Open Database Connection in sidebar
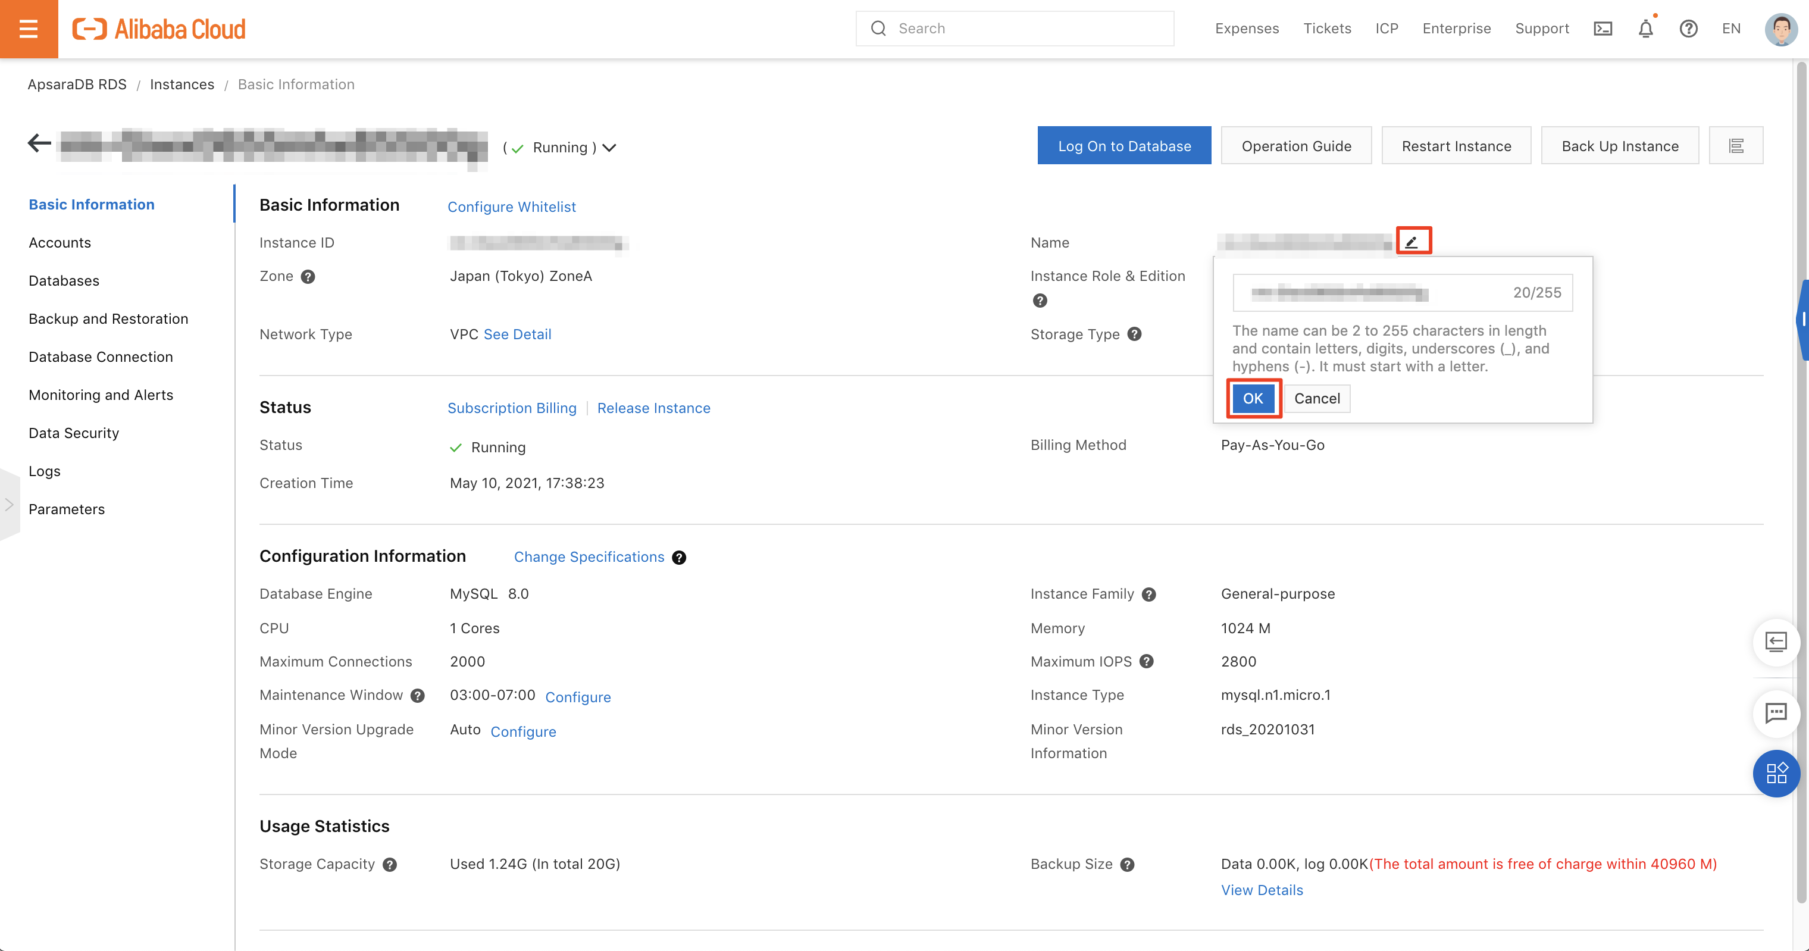Image resolution: width=1809 pixels, height=951 pixels. pyautogui.click(x=101, y=357)
